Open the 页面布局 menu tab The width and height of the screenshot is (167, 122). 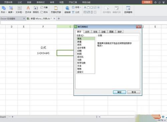coord(8,2)
